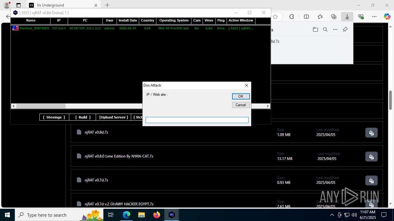Open Task View on taskbar

[x=111, y=215]
